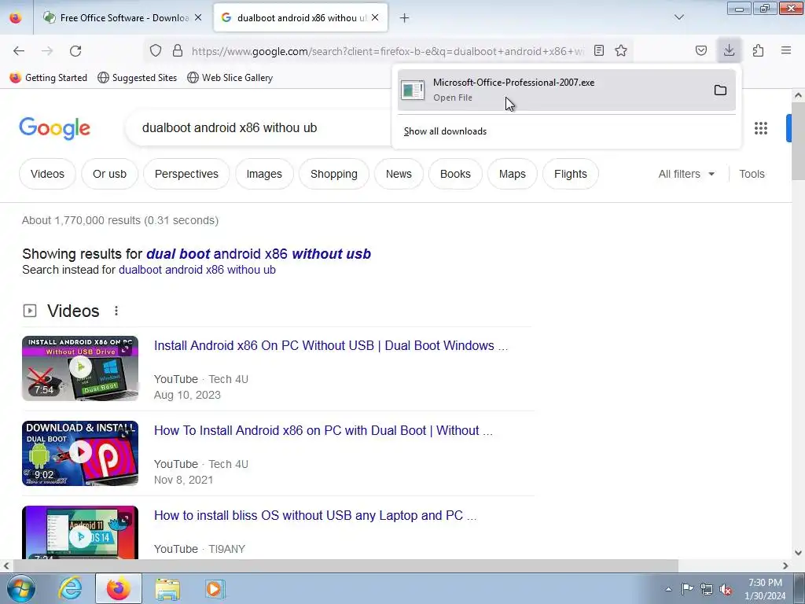Open a new tab with plus button
Image resolution: width=805 pixels, height=604 pixels.
405,18
